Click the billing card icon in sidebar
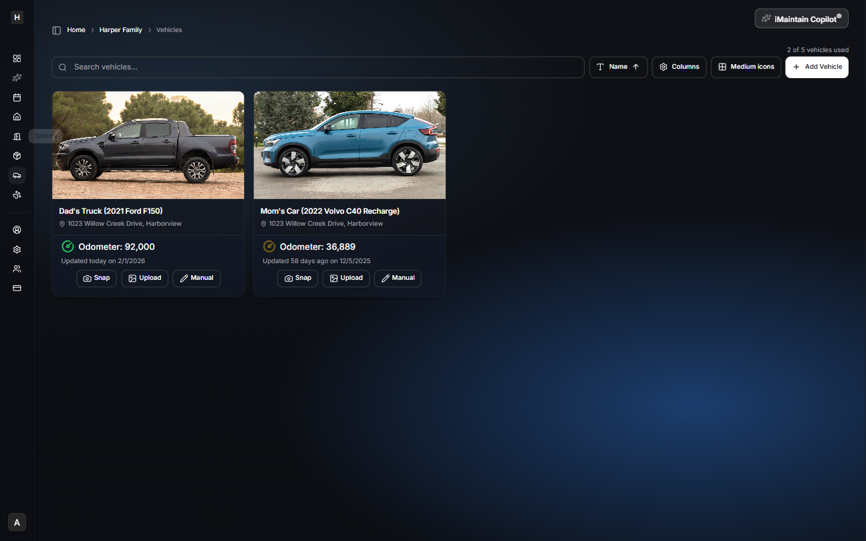 click(17, 288)
